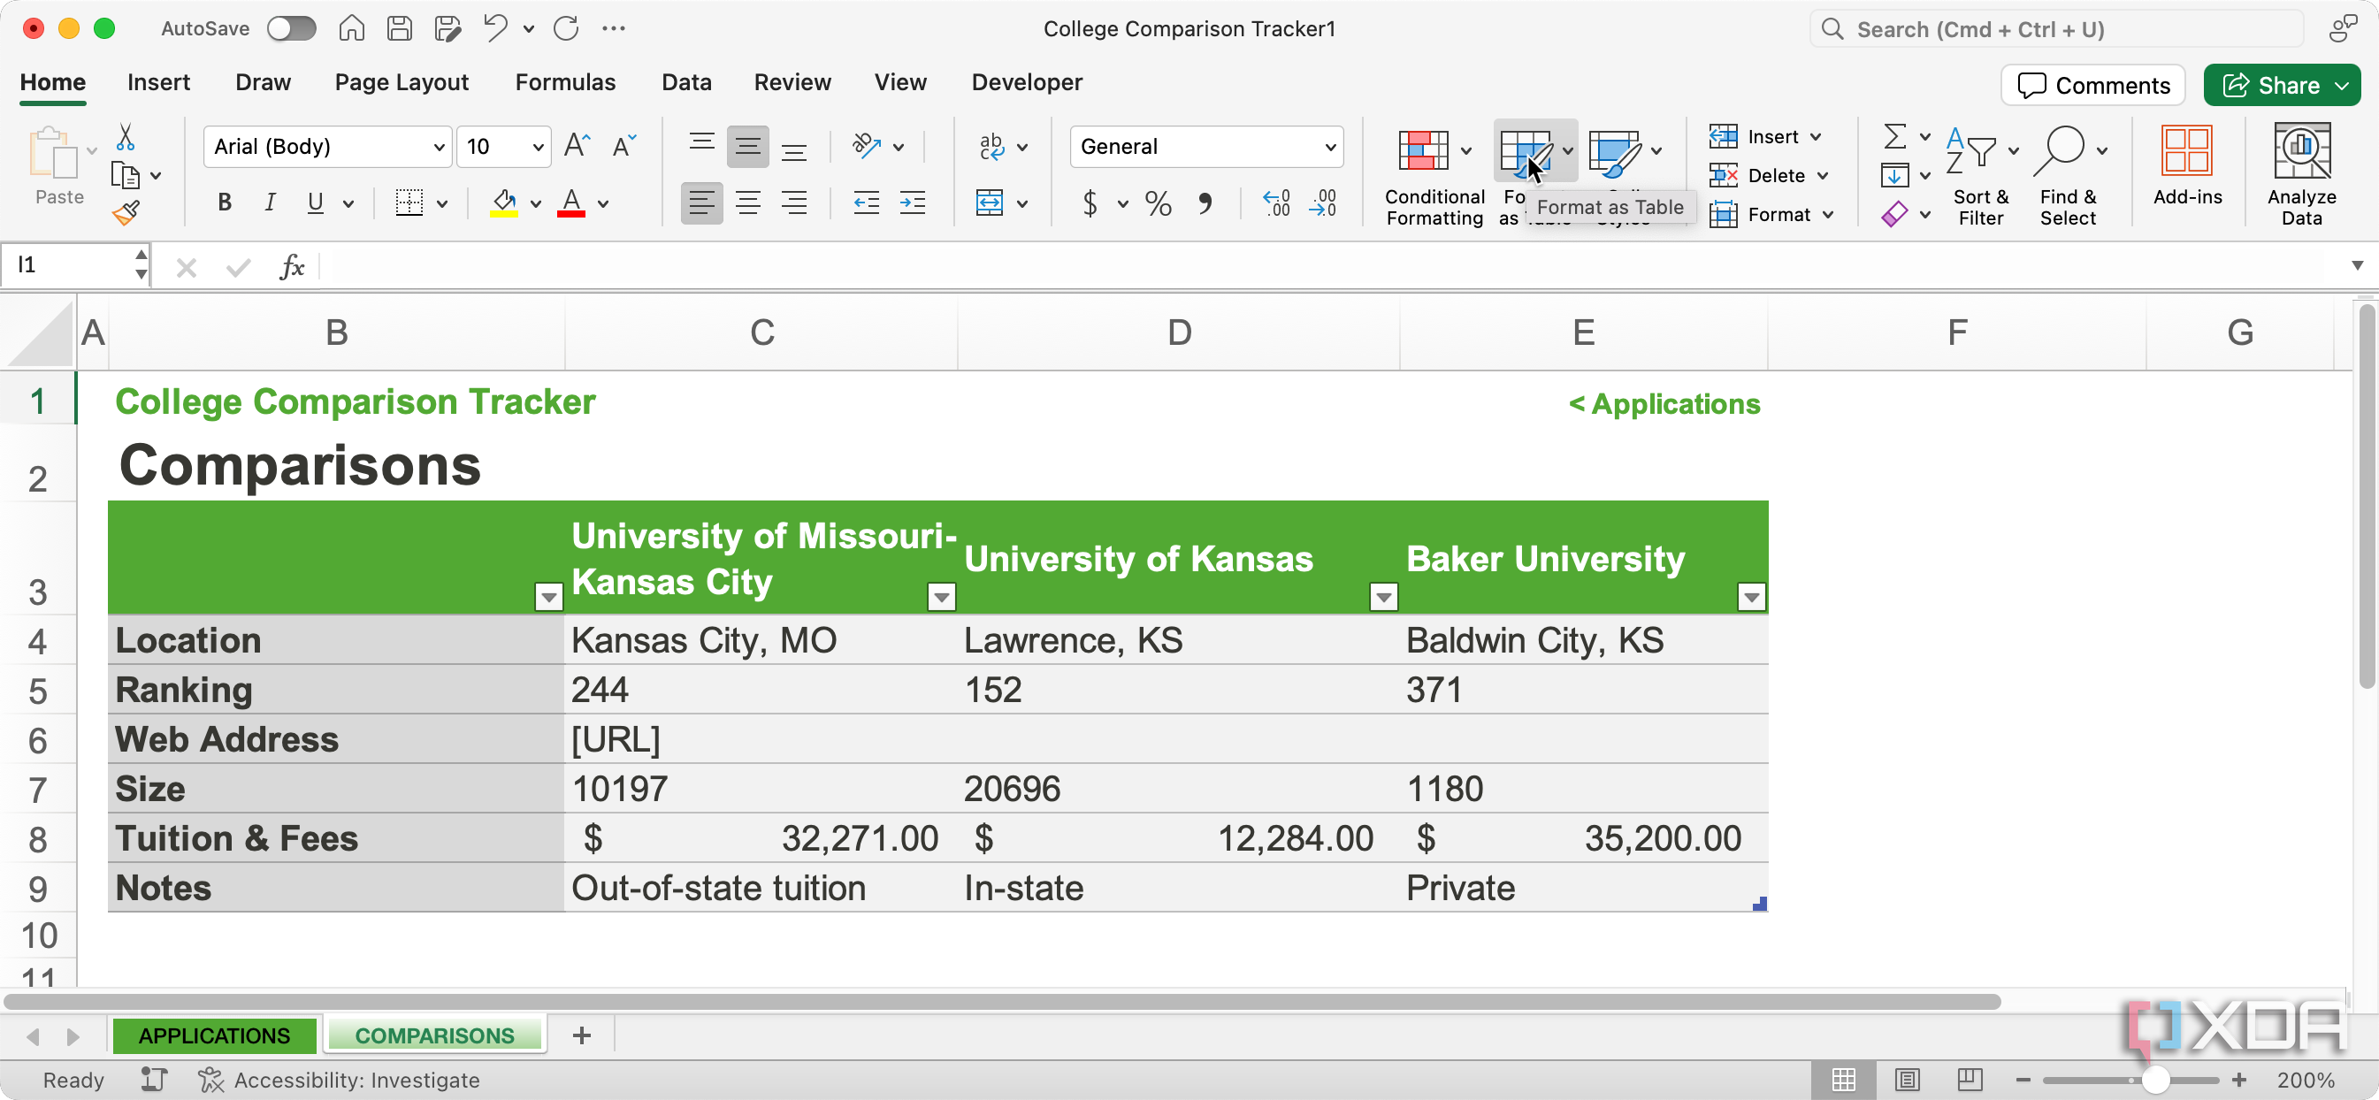Screen dimensions: 2379x1100
Task: Switch to the Formulas ribbon tab
Action: [x=565, y=82]
